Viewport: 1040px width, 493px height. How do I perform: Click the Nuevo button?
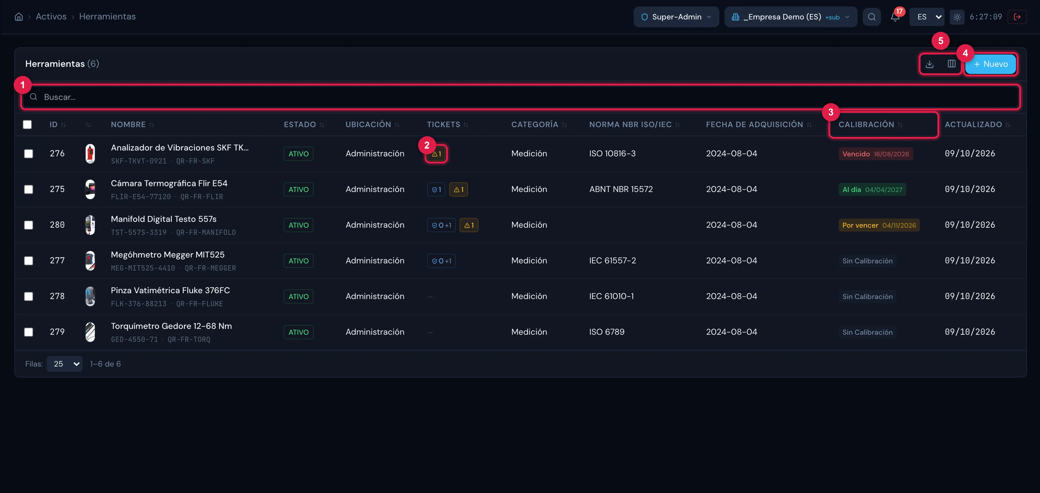[x=990, y=64]
